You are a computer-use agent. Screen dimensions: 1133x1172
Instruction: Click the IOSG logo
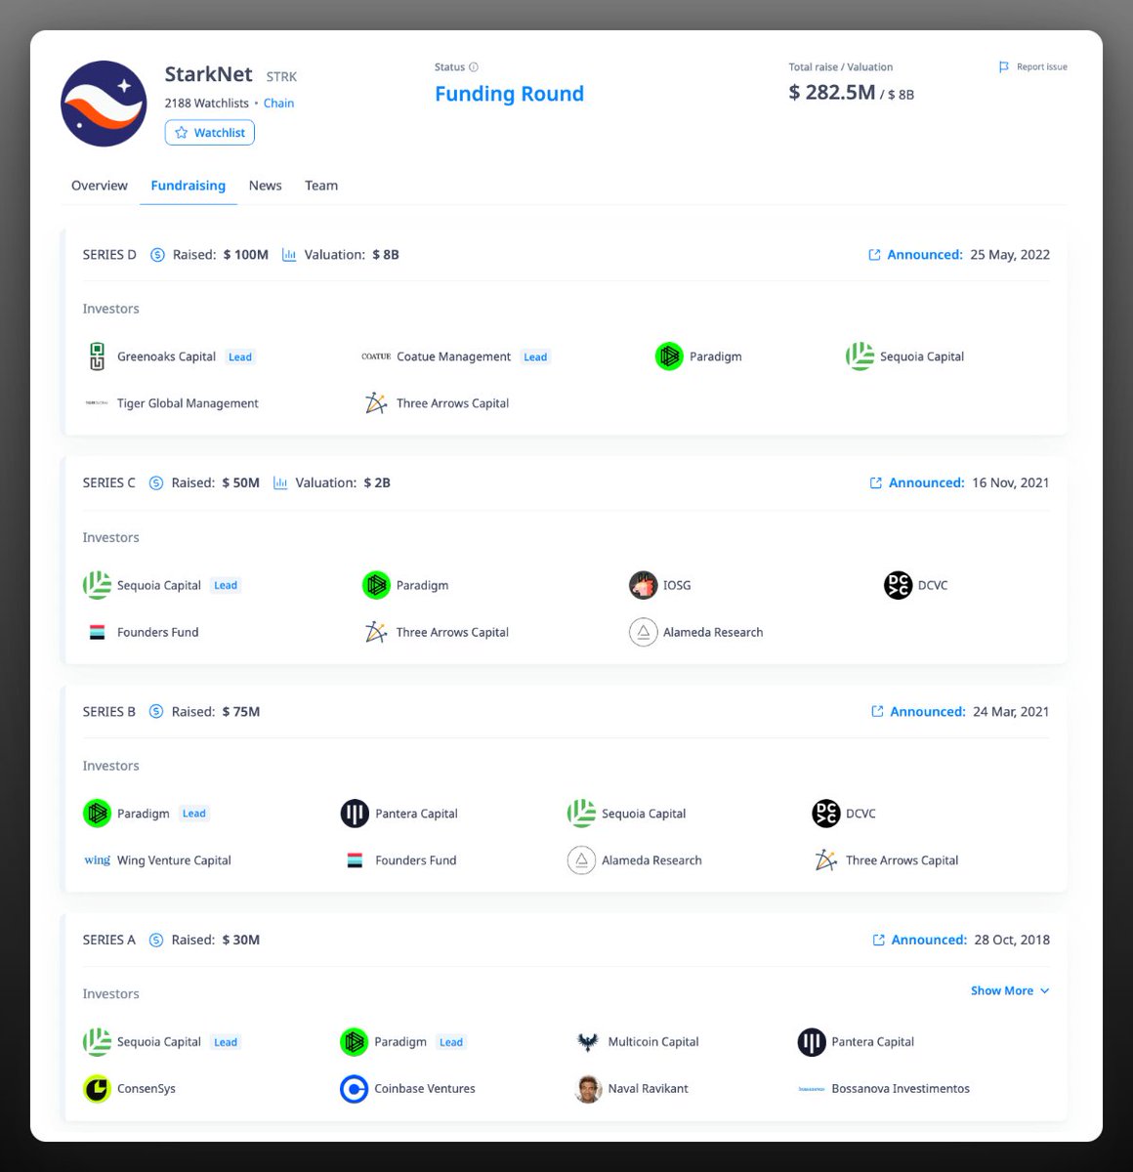click(643, 585)
